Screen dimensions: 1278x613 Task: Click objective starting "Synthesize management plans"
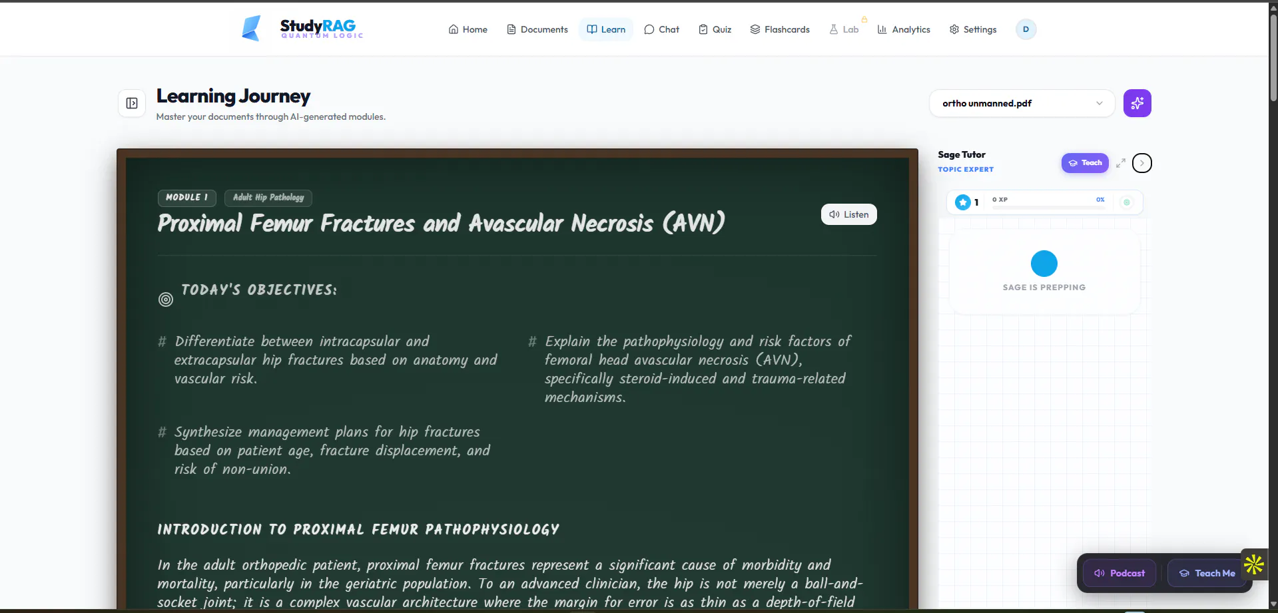coord(332,451)
